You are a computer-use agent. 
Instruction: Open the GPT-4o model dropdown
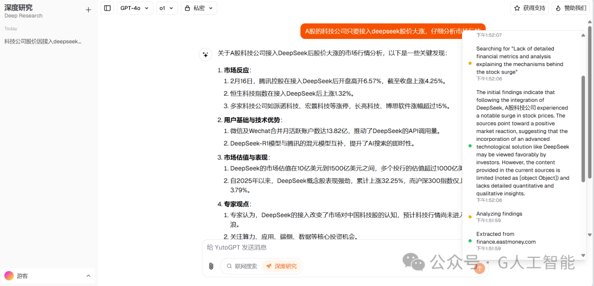pos(135,8)
